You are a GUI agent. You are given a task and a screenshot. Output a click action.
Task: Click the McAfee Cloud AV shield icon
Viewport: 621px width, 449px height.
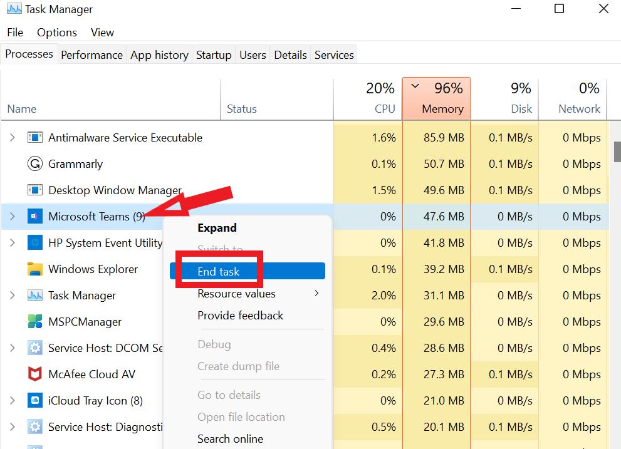pyautogui.click(x=35, y=374)
